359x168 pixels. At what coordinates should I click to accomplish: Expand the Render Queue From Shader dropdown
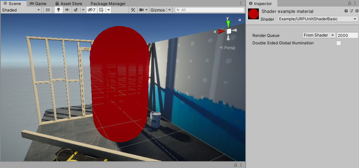click(x=319, y=35)
